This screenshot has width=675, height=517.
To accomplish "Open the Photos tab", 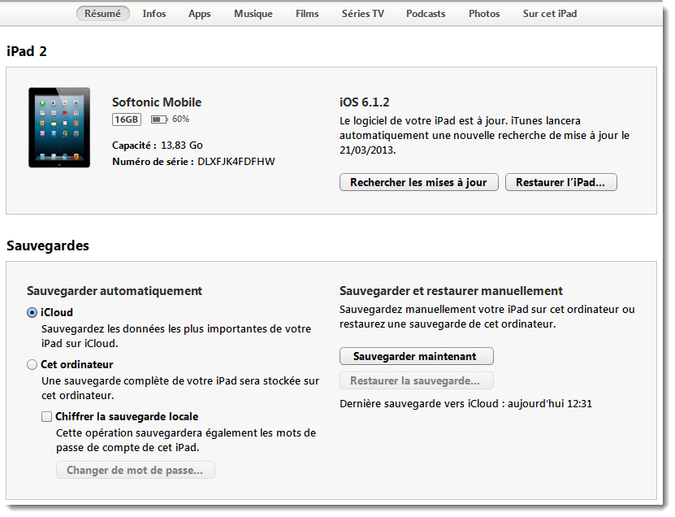I will pos(484,14).
